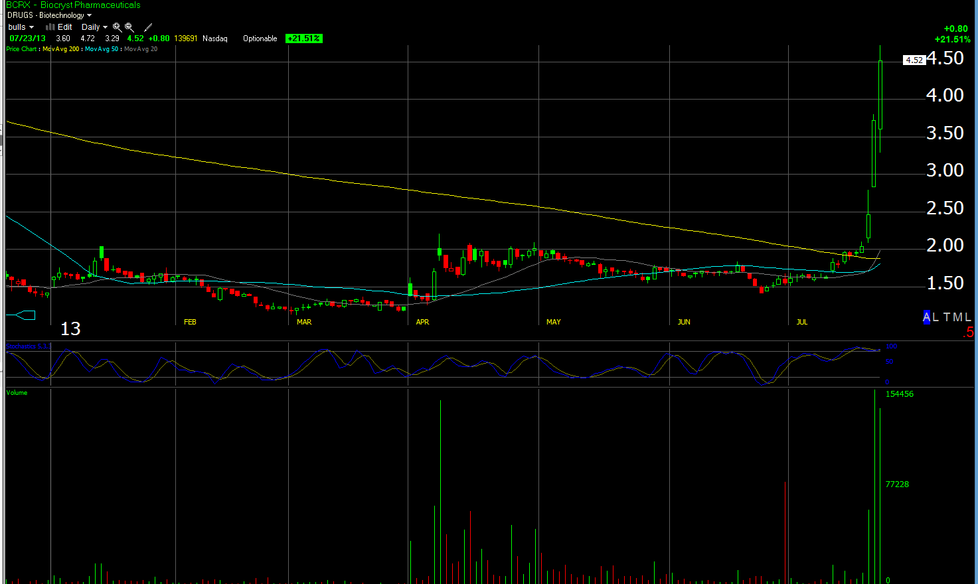The image size is (978, 584).
Task: Click the zoom out magnifier icon
Action: pyautogui.click(x=129, y=27)
